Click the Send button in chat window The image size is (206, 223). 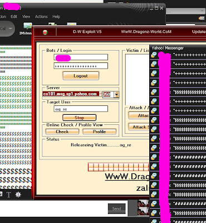click(x=116, y=209)
